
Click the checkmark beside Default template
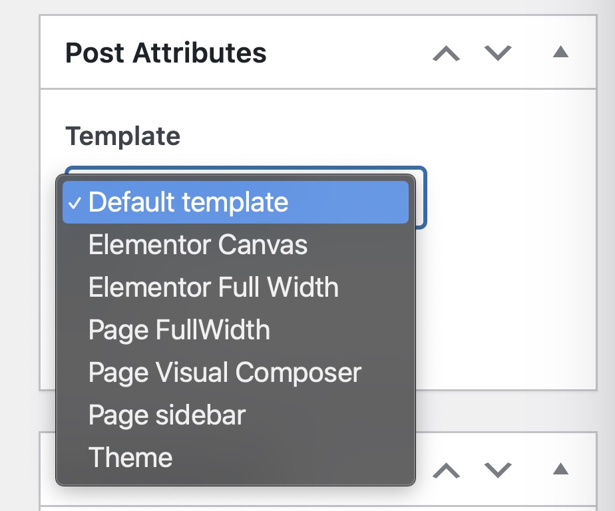(x=75, y=203)
